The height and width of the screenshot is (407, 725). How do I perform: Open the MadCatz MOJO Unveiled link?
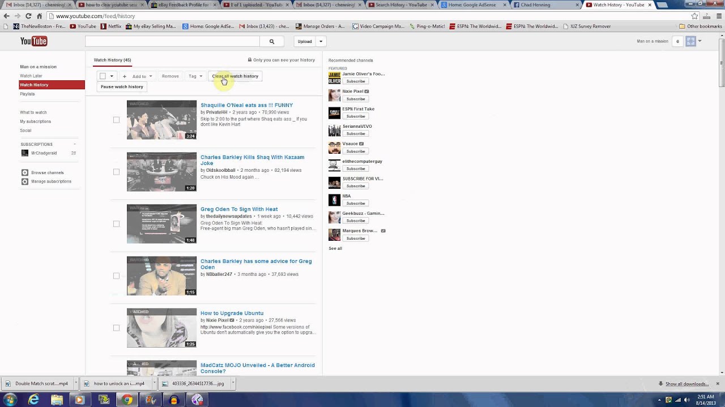tap(257, 368)
